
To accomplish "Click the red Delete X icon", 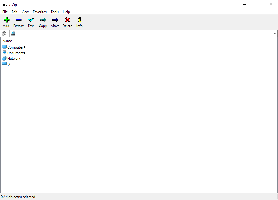I will (x=67, y=20).
